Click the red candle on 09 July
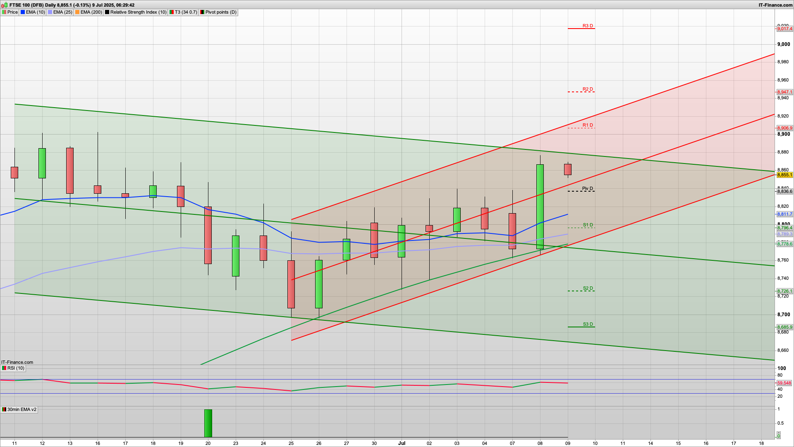Screen dimensions: 794x447 click(x=568, y=169)
